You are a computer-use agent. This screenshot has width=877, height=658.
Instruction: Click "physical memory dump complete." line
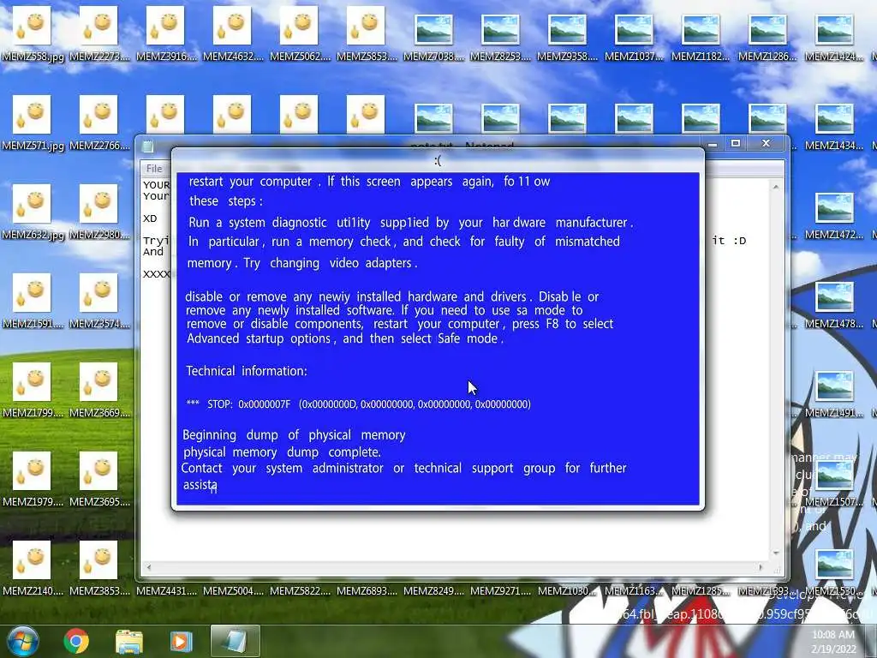pos(282,452)
